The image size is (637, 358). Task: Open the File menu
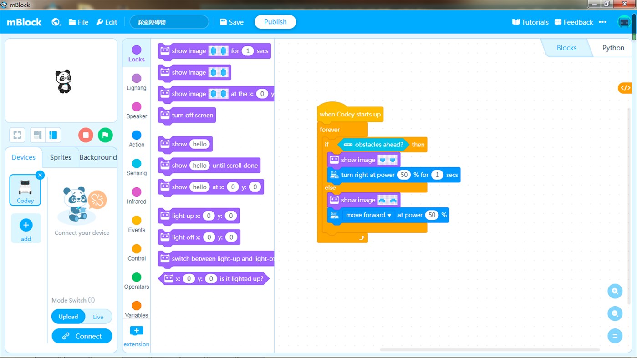point(79,22)
